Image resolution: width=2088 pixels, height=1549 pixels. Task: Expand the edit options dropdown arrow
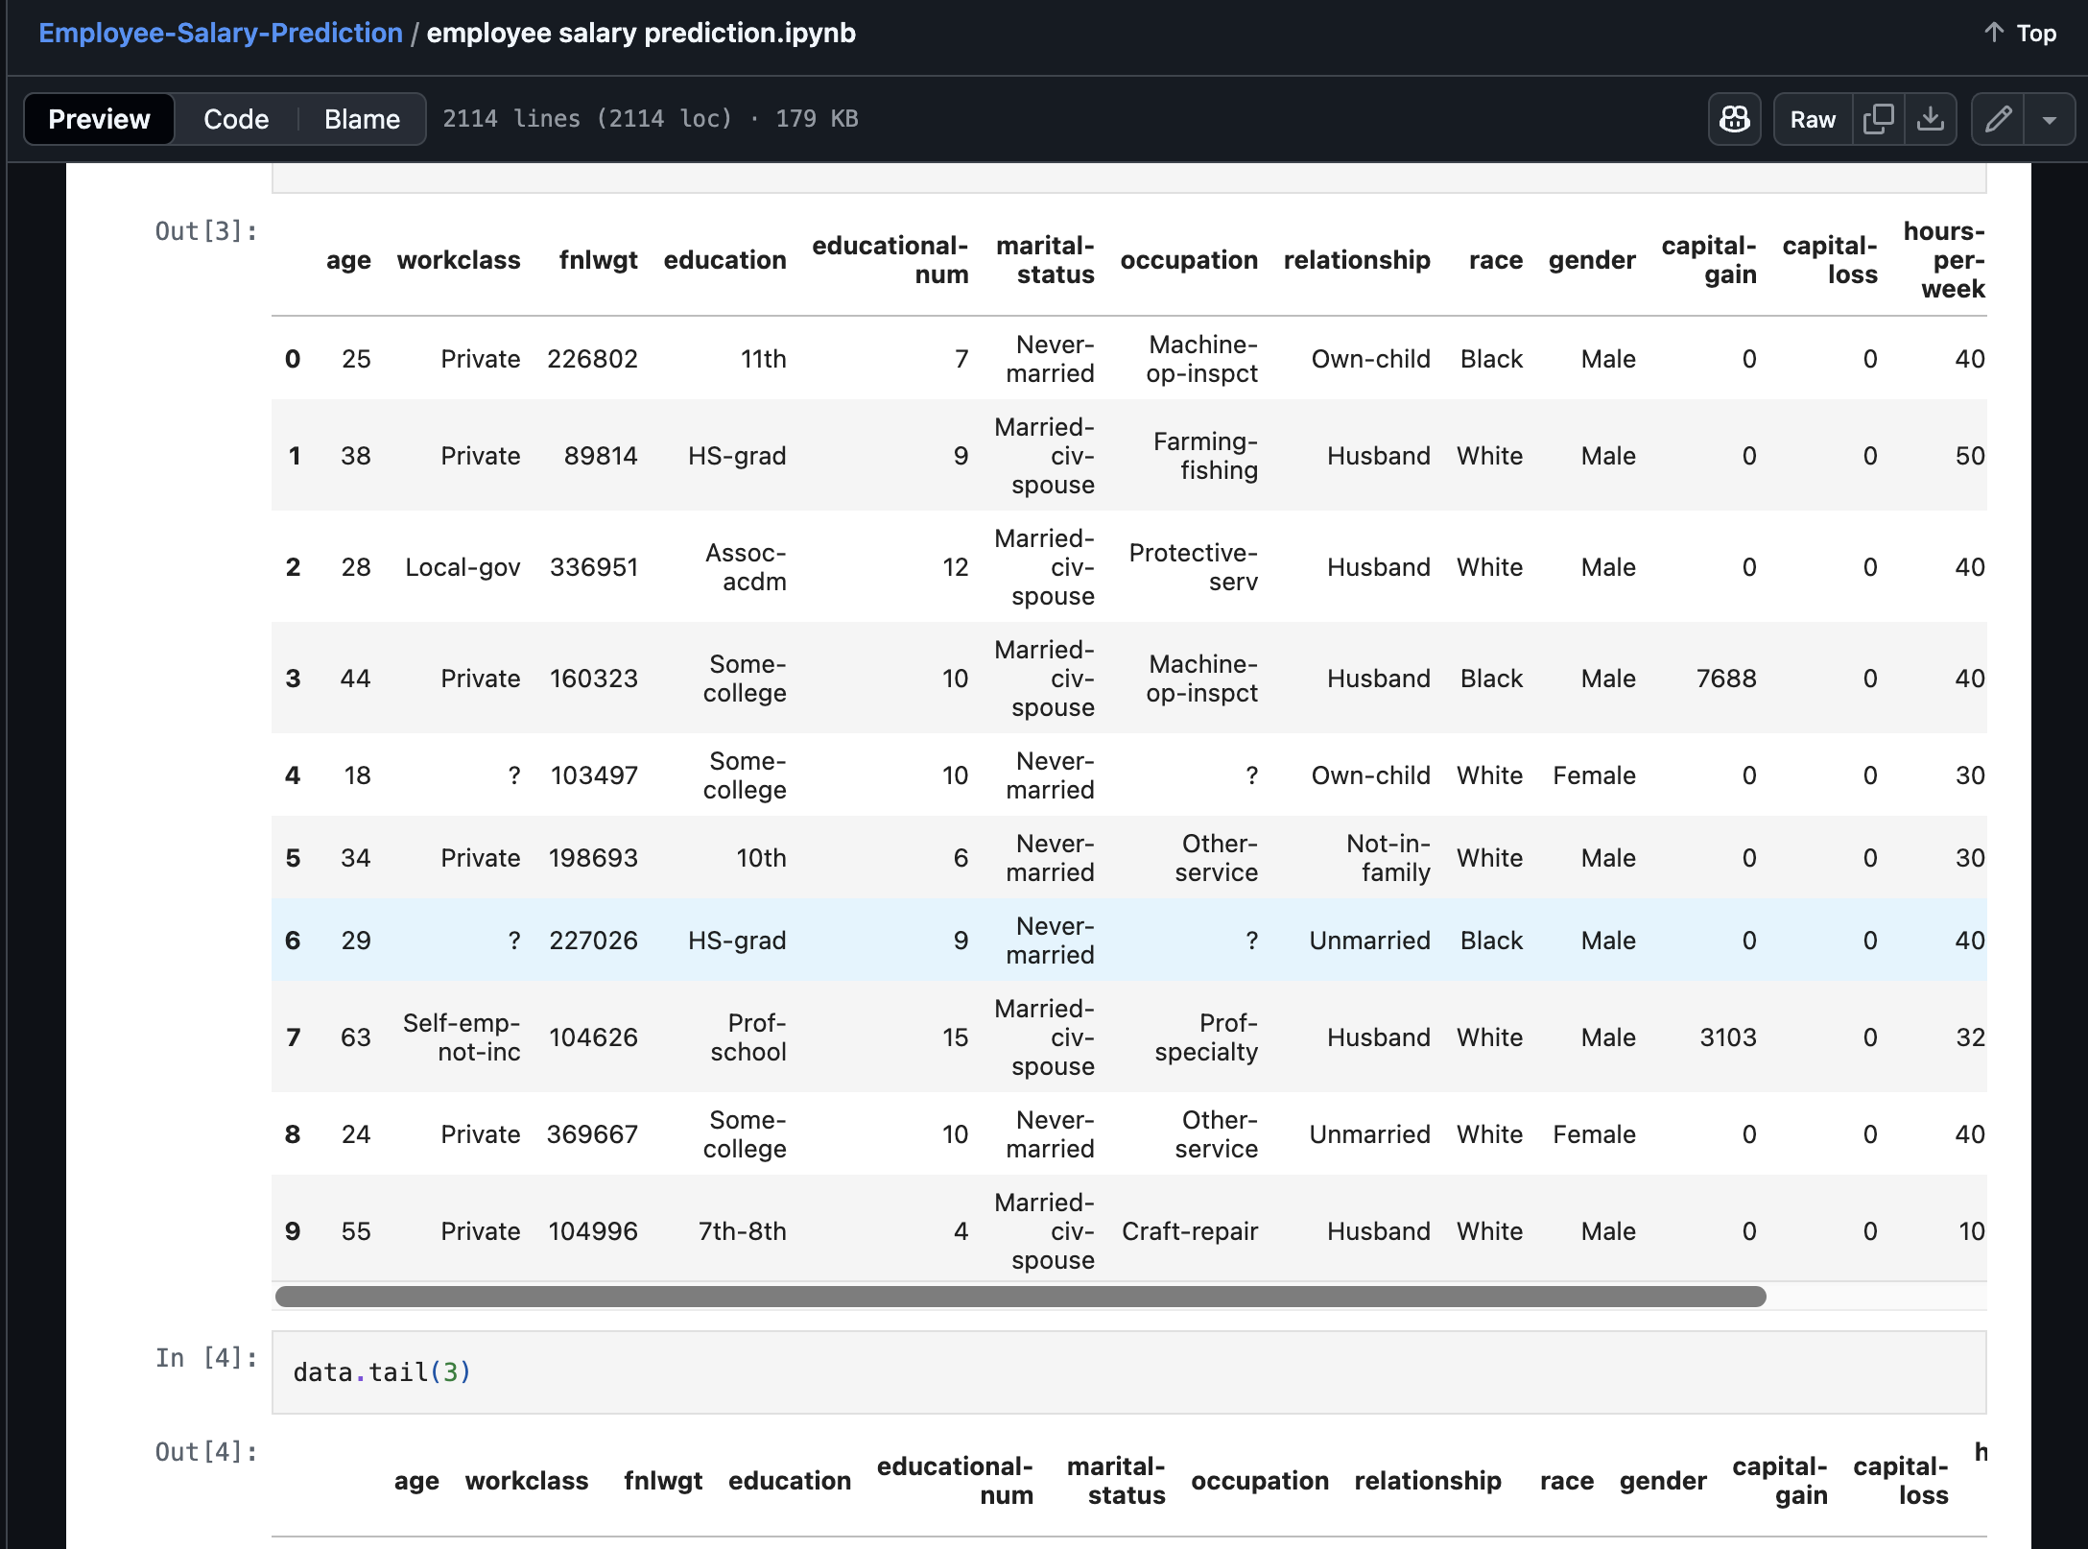click(2050, 120)
